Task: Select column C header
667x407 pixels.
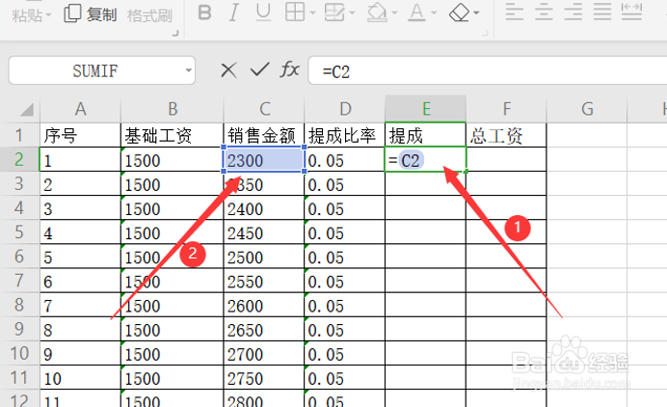Action: tap(264, 109)
